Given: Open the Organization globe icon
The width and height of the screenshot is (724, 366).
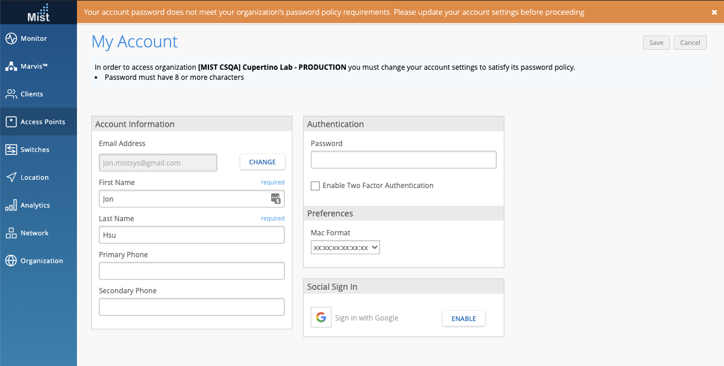Looking at the screenshot, I should (x=11, y=261).
